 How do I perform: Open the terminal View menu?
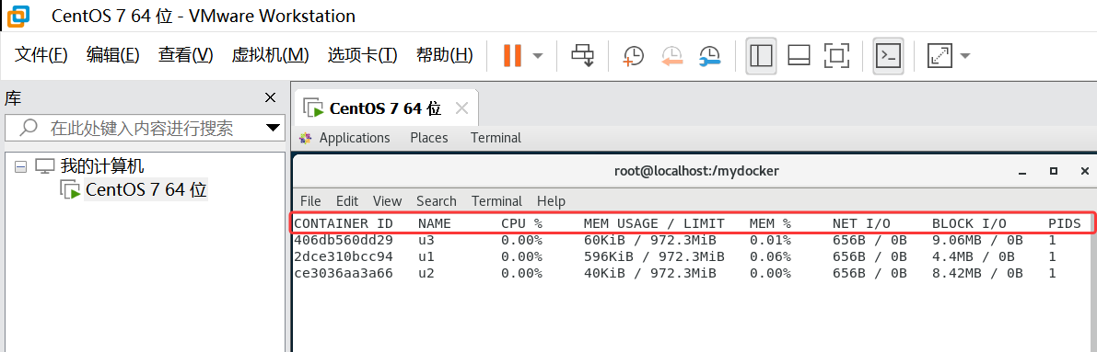388,201
